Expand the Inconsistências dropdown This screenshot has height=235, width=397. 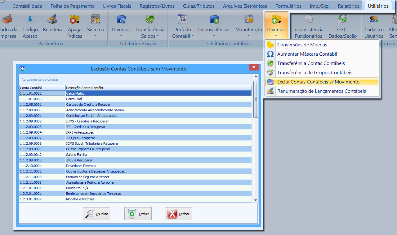[x=214, y=32]
